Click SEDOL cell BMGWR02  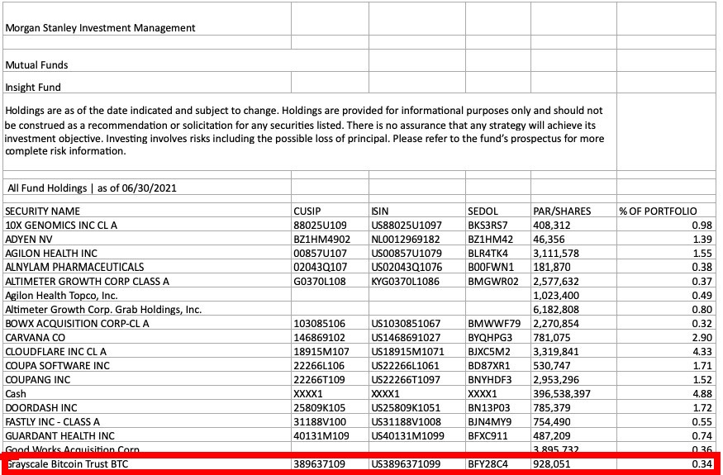(x=498, y=281)
